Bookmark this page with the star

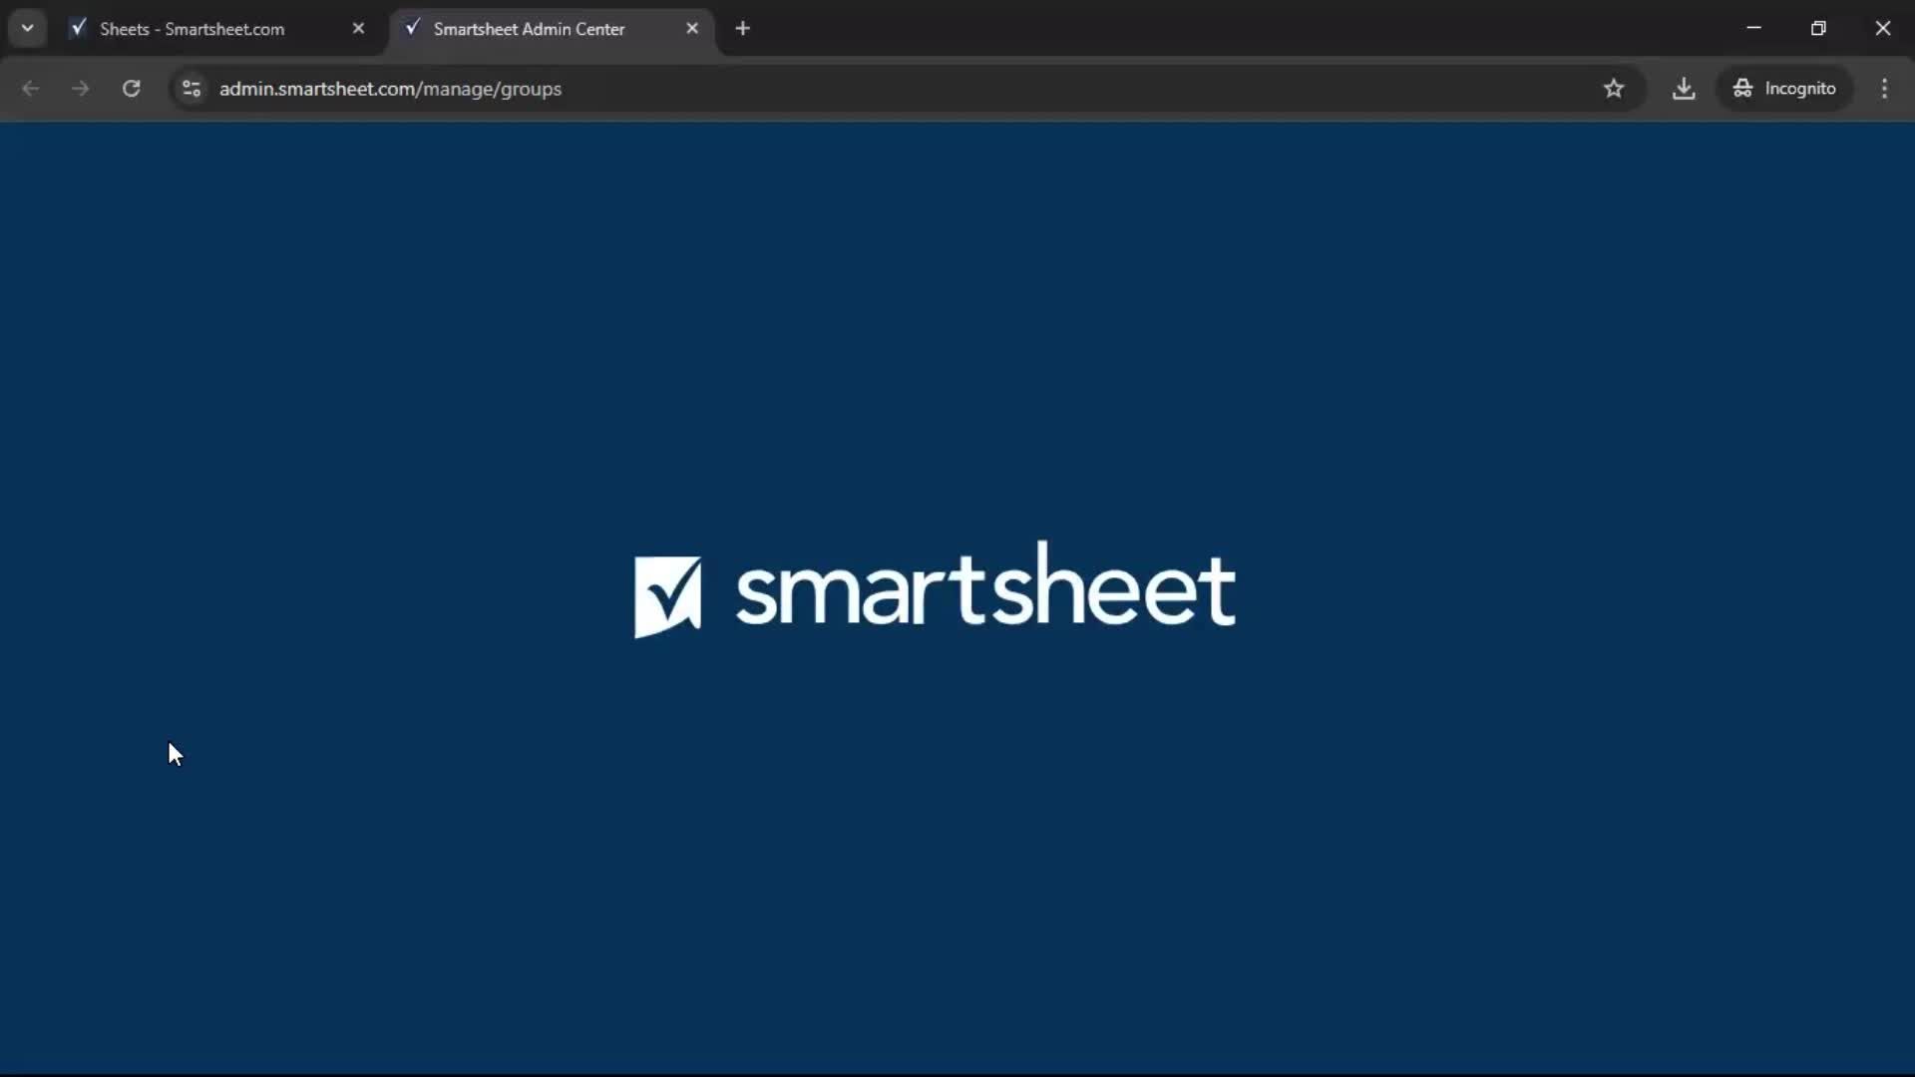[x=1615, y=89]
